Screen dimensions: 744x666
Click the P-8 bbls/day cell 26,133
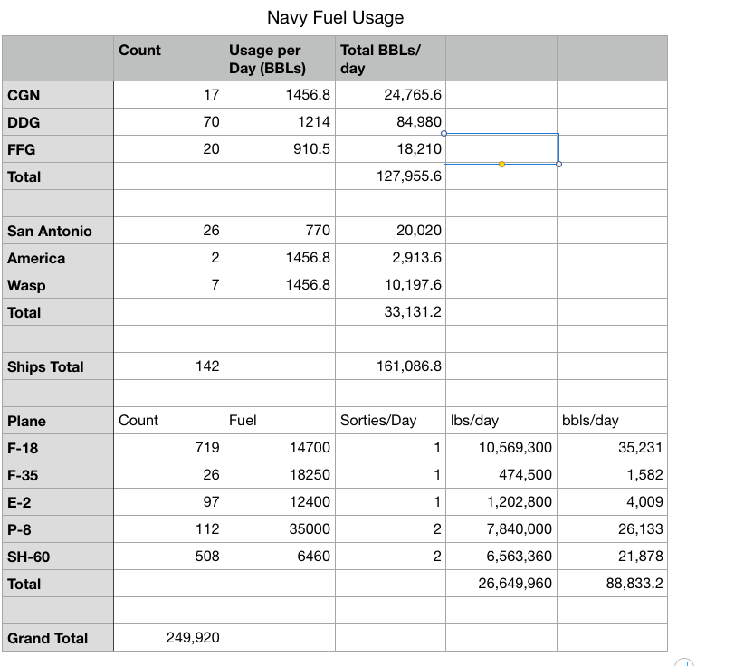(612, 529)
